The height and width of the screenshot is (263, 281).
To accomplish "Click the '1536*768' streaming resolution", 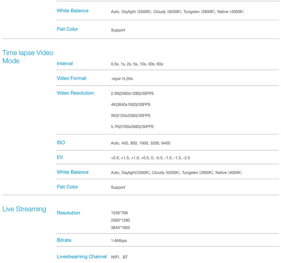I will pos(119,213).
